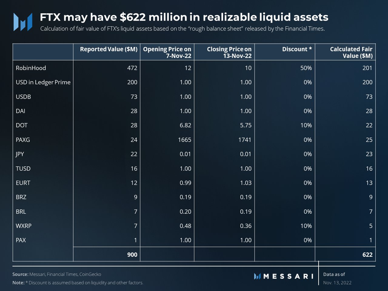This screenshot has width=388, height=291.
Task: Click PAXG fair value 25
Action: click(x=369, y=140)
